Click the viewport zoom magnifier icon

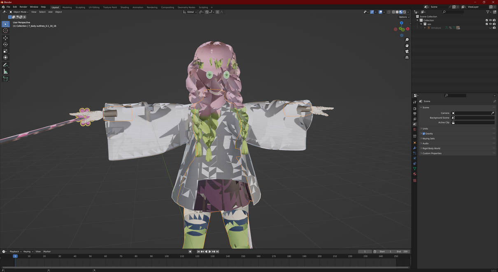[x=407, y=40]
